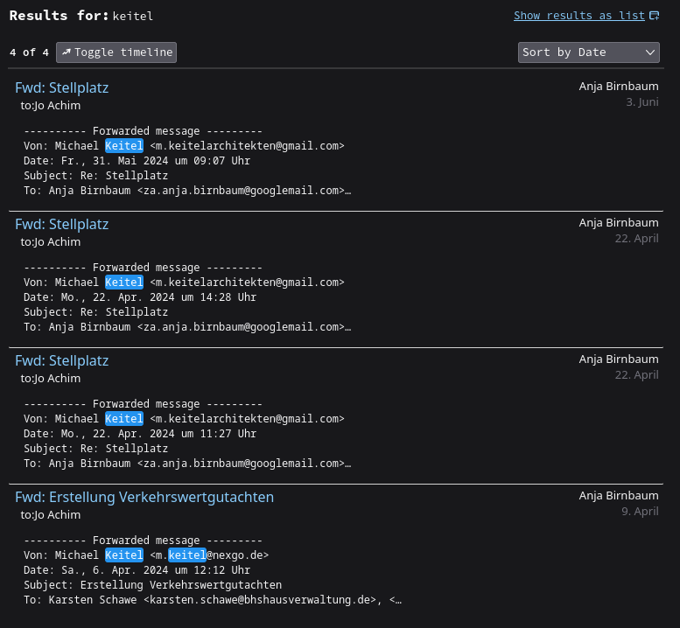Click highlighted Keitel in the 31. Mai message

click(123, 146)
